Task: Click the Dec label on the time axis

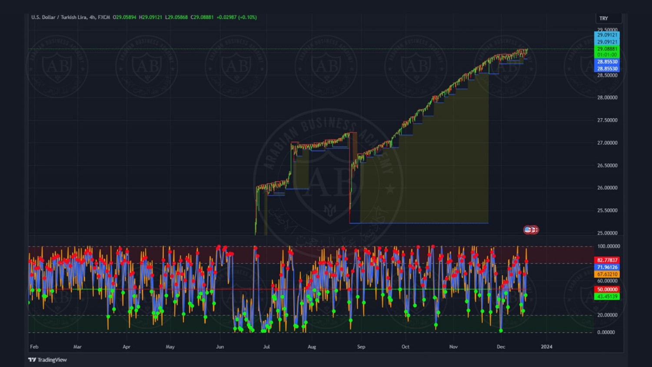Action: tap(501, 347)
